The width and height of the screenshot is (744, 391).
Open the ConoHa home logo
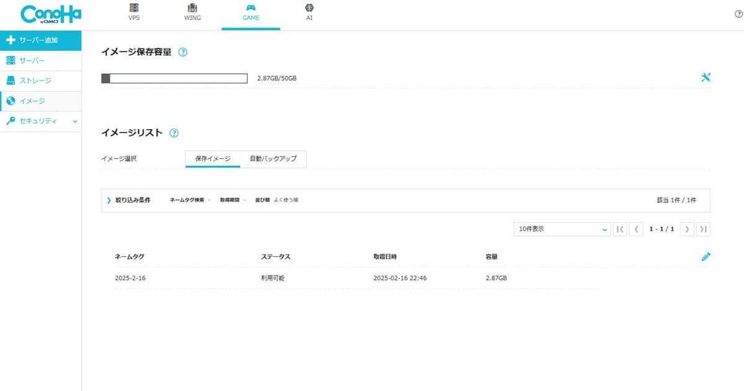point(51,14)
